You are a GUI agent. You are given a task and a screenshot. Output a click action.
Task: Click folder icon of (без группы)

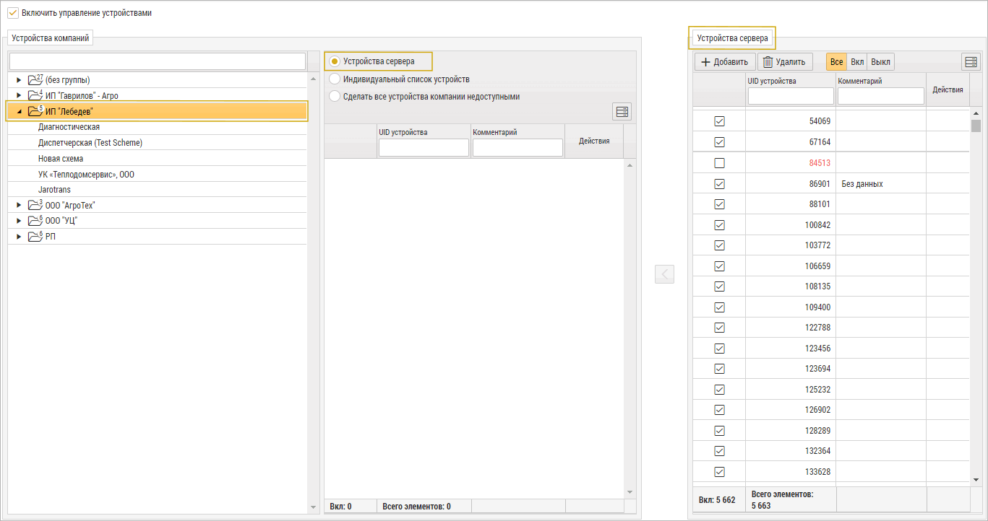(x=35, y=79)
